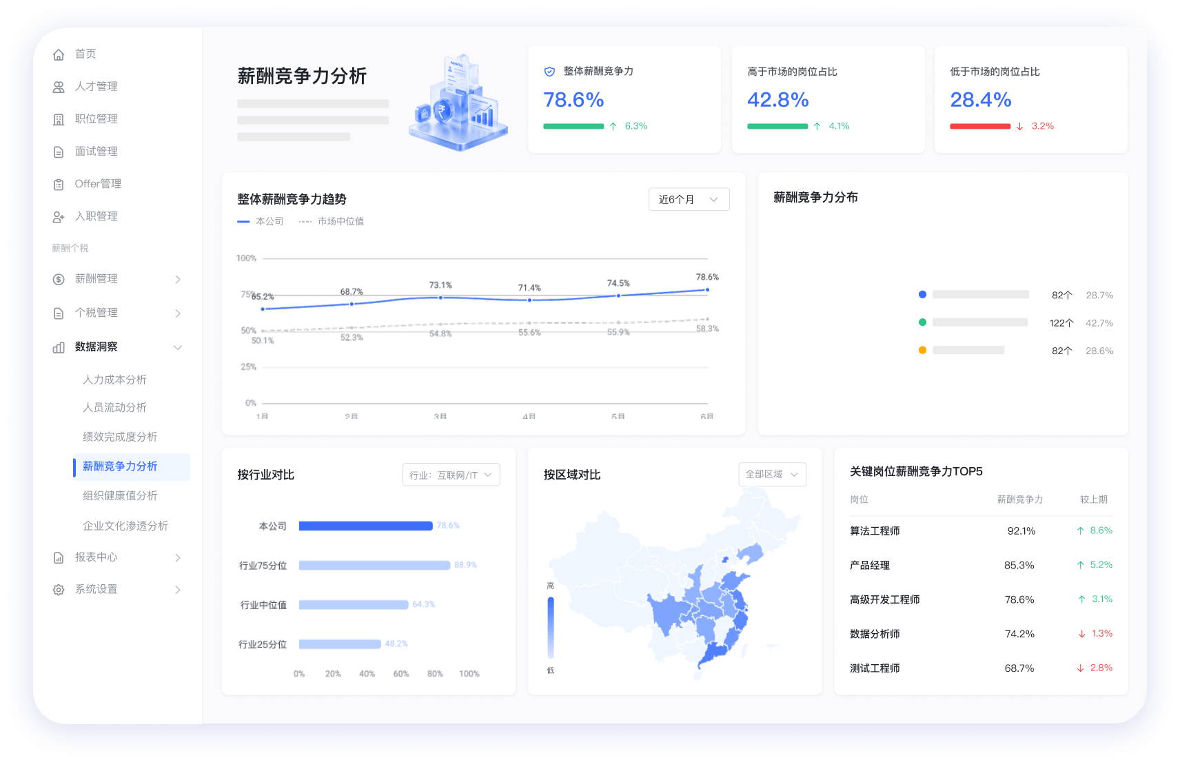Open 绩效完成度分析 menu item
Viewport: 1180px width, 762px height.
pyautogui.click(x=120, y=437)
